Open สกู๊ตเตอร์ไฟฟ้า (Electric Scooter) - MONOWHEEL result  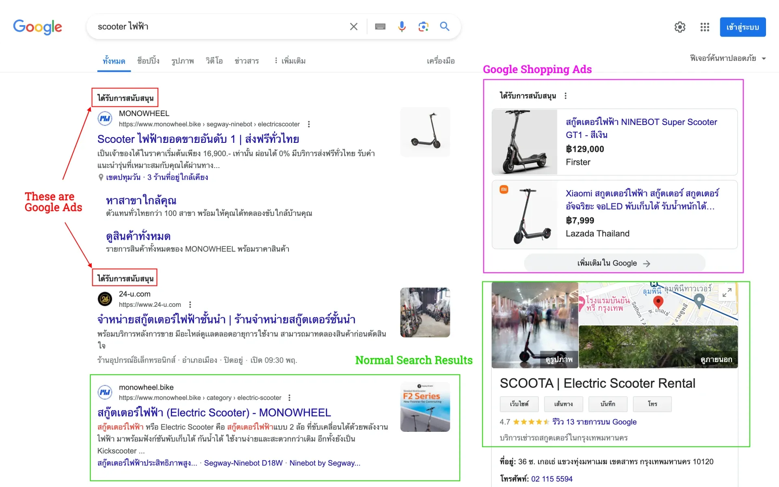214,413
